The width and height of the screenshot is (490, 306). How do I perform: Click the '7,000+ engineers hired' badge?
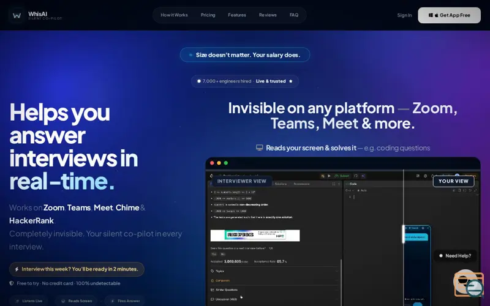point(244,81)
